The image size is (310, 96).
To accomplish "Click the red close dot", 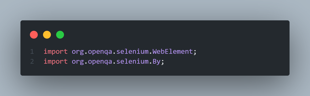I will [x=34, y=35].
